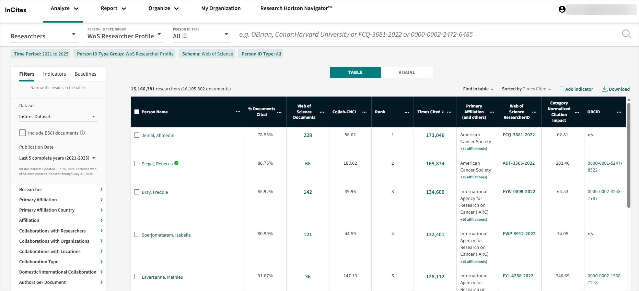Open the Find in table dropdown
Viewport: 639px width, 291px height.
point(478,89)
